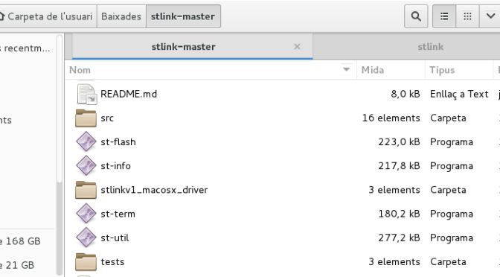Viewport: 500px width, 277px height.
Task: Open view options dropdown arrow
Action: click(490, 16)
